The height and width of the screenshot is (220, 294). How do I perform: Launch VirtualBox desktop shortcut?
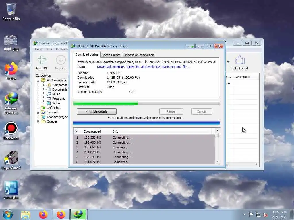[x=11, y=190]
